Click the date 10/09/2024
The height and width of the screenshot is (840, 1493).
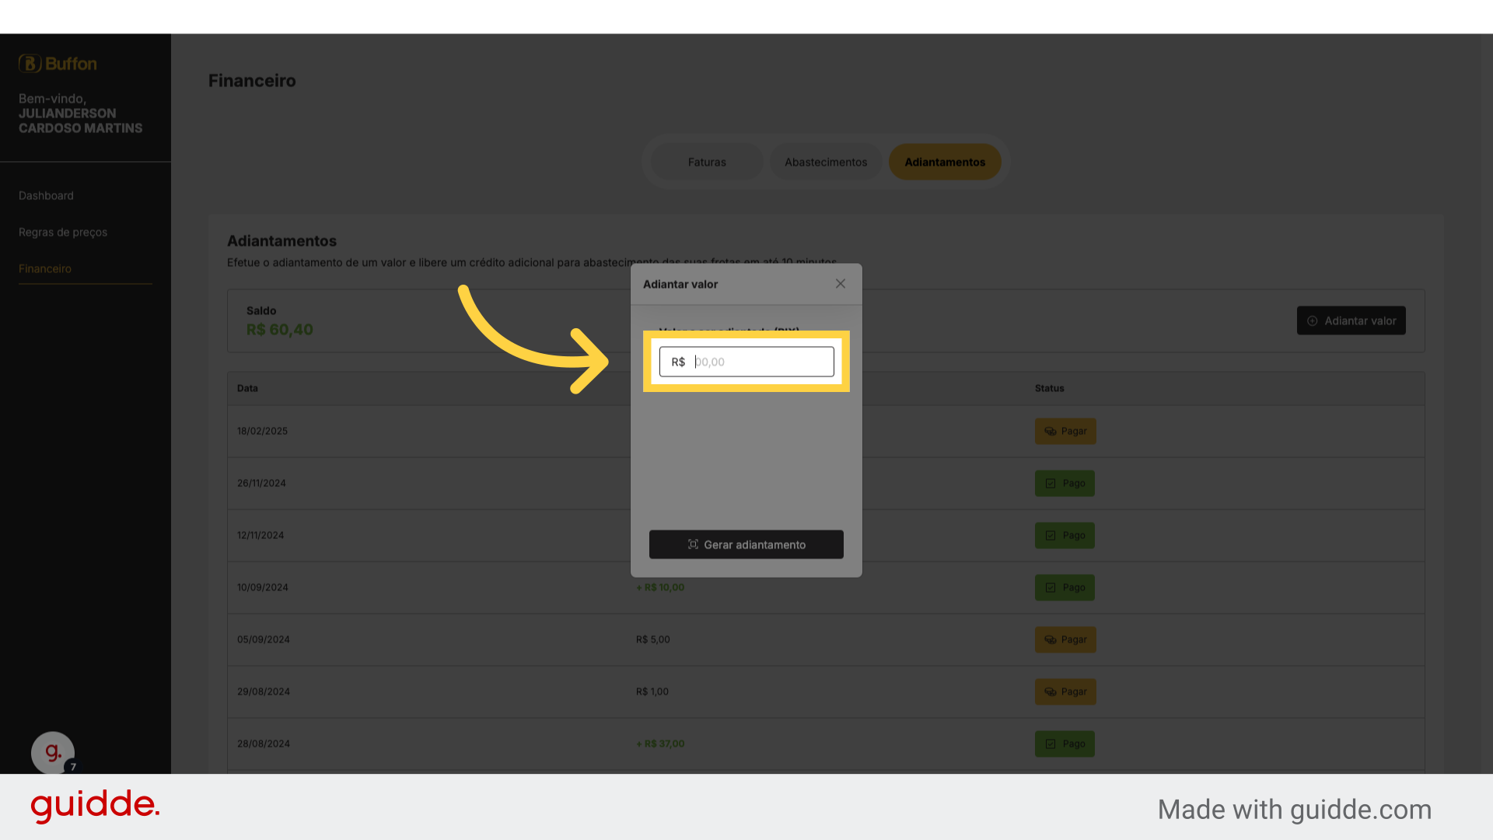pos(263,588)
